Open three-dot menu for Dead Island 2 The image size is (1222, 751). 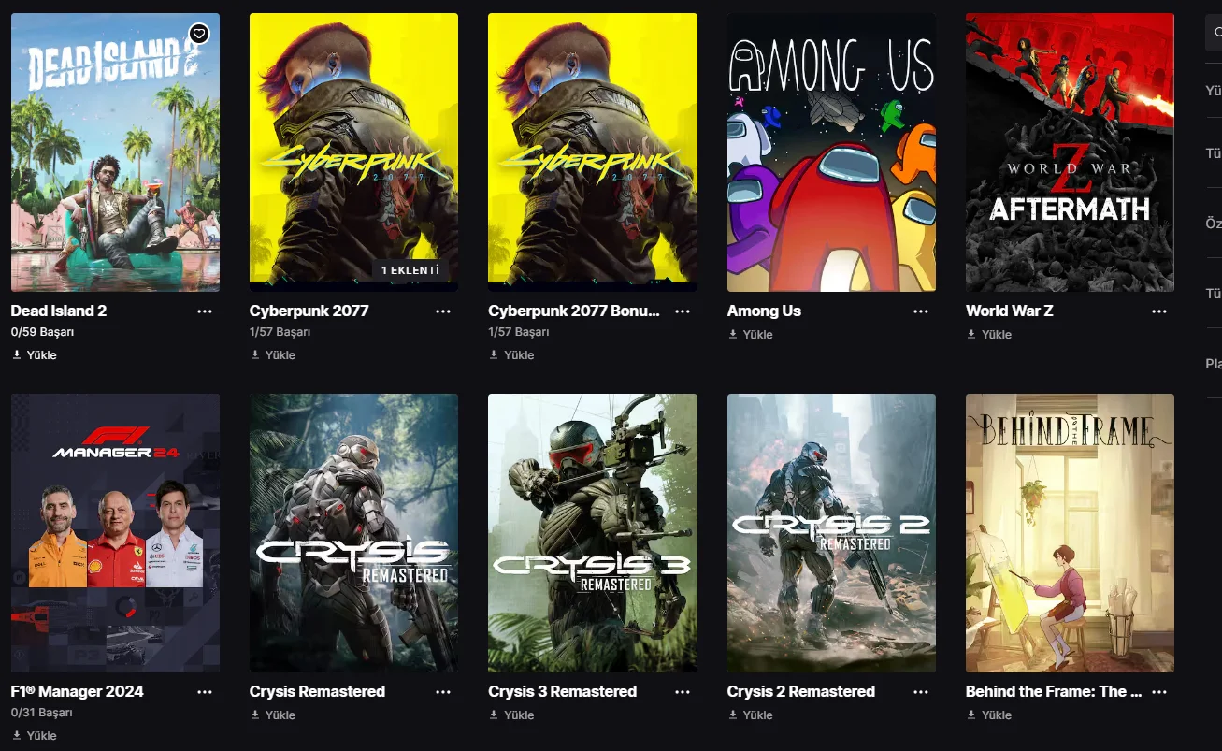tap(205, 311)
